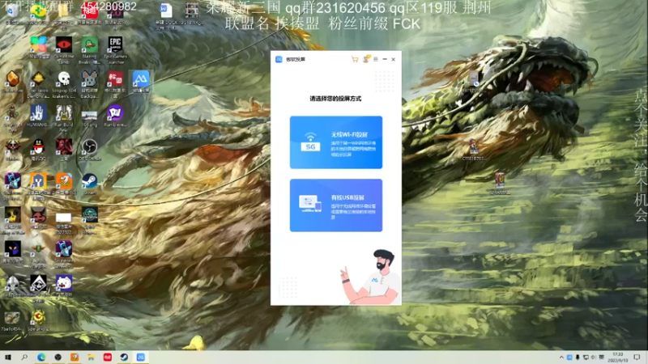Open Microsoft Edge from the taskbar
The image size is (648, 364).
point(41,358)
